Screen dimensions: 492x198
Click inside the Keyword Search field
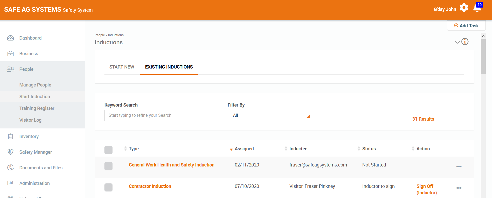158,115
